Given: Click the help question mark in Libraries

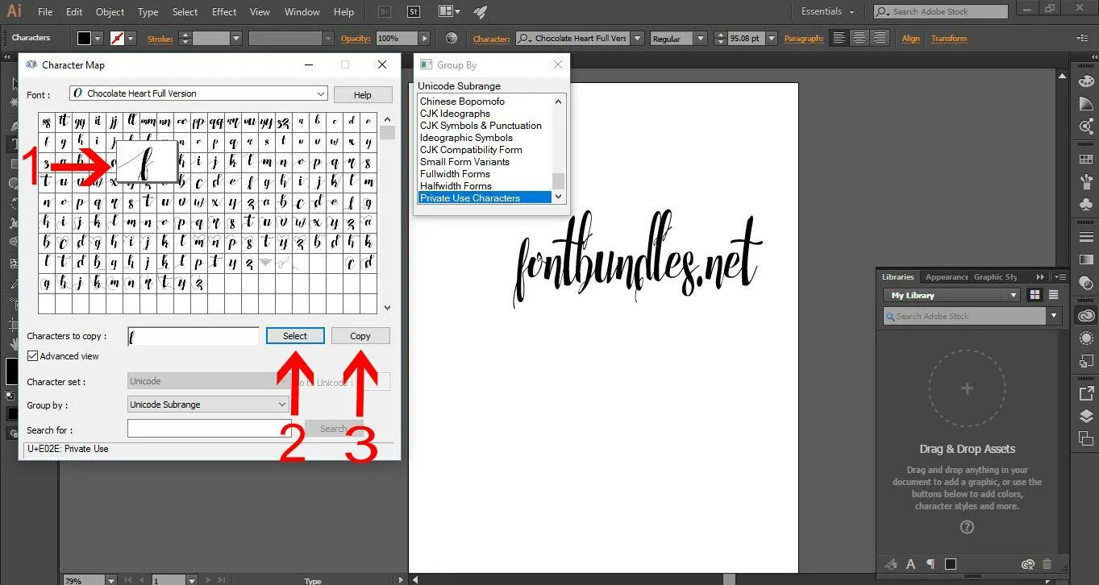Looking at the screenshot, I should 967,527.
